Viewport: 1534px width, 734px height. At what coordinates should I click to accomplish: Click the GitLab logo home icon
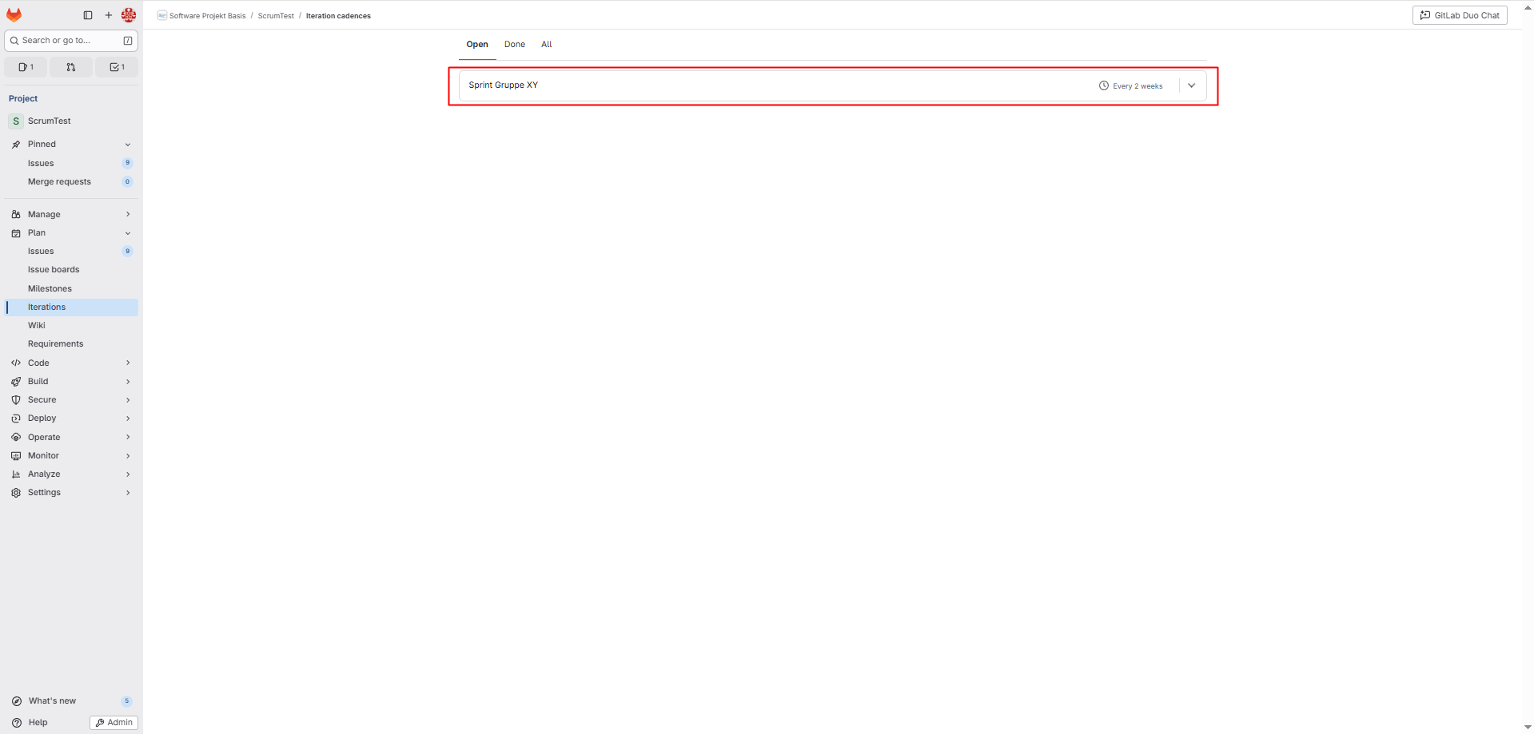(14, 15)
